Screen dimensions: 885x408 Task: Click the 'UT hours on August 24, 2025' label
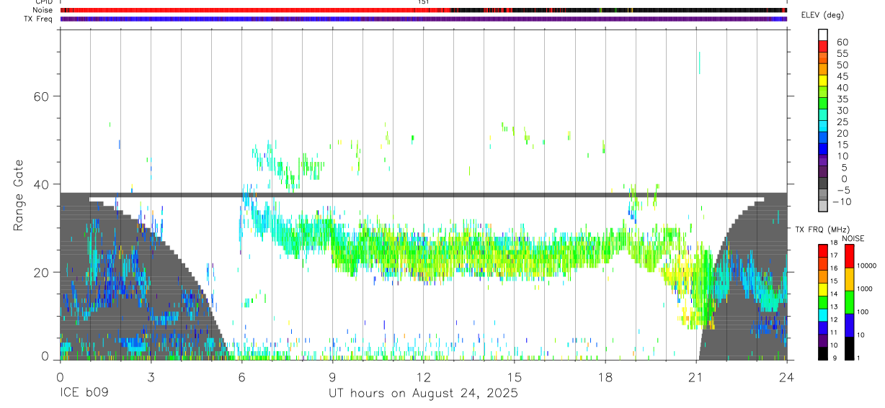coord(423,394)
